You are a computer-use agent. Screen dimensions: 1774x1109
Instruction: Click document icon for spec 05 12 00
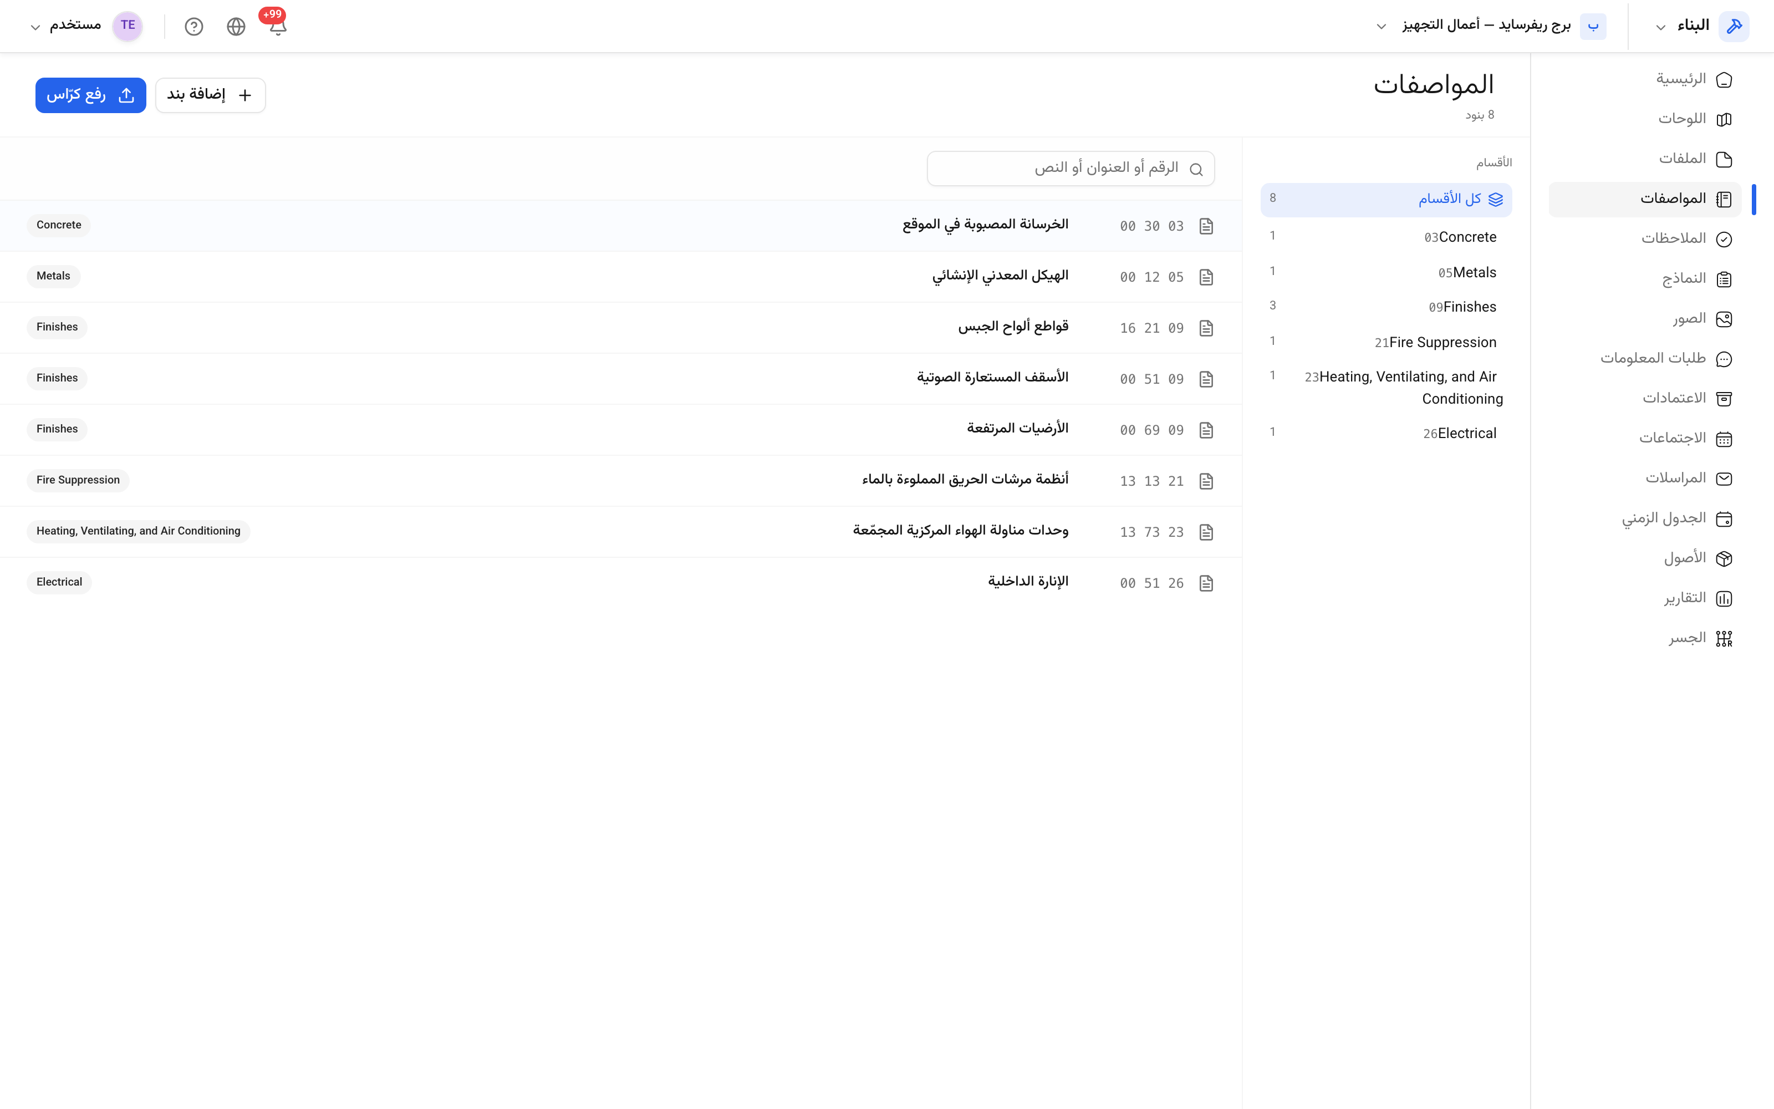coord(1206,277)
